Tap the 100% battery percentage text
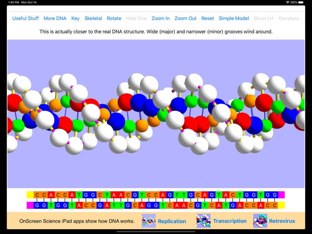This screenshot has height=234, width=312. tap(294, 2)
